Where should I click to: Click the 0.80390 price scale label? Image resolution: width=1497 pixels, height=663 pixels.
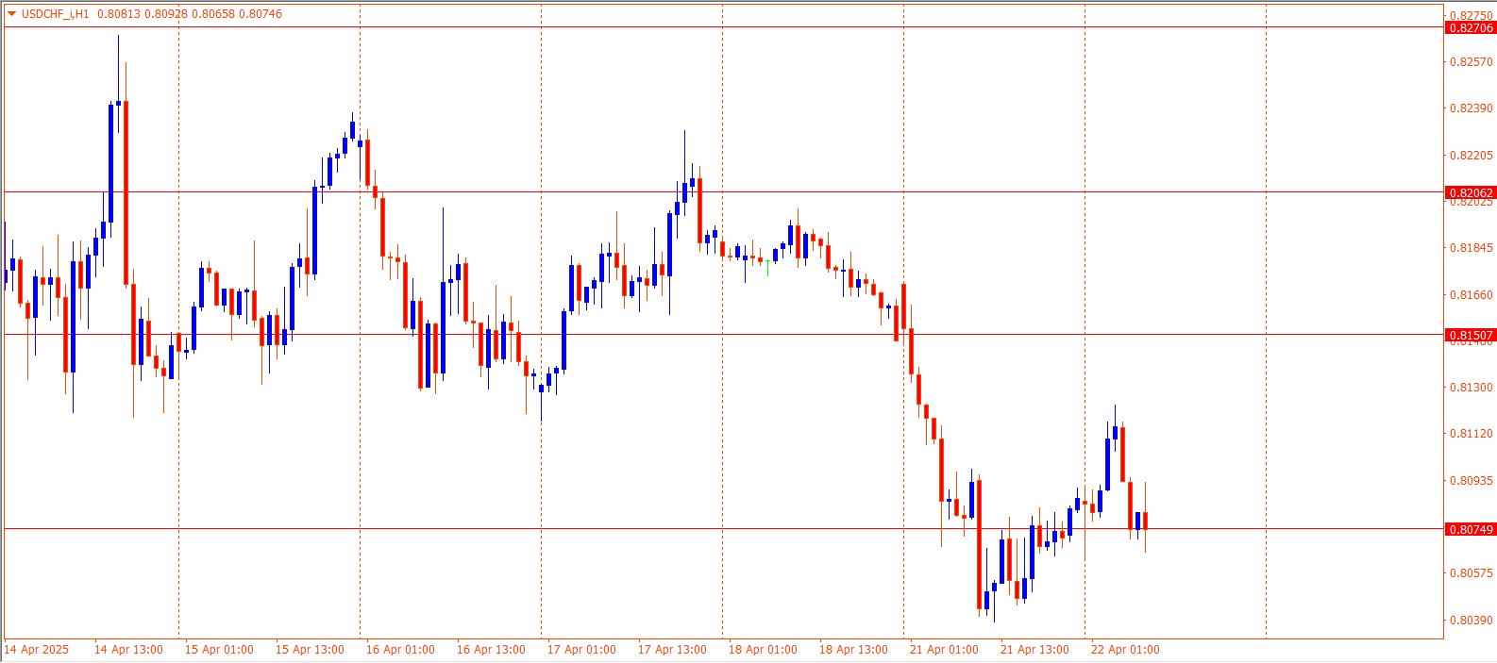[1471, 621]
